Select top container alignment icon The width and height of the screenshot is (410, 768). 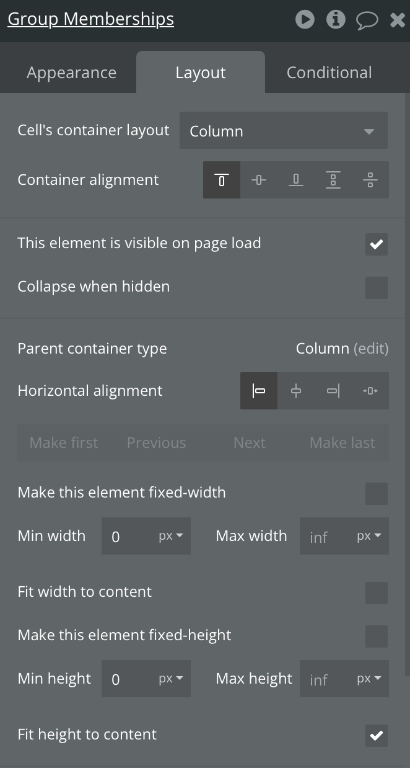(222, 180)
